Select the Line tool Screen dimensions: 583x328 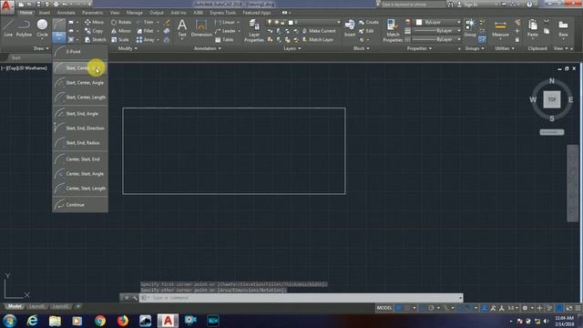point(8,28)
